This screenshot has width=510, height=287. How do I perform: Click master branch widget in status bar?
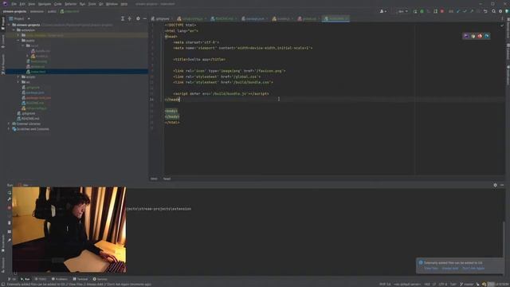pos(467,284)
